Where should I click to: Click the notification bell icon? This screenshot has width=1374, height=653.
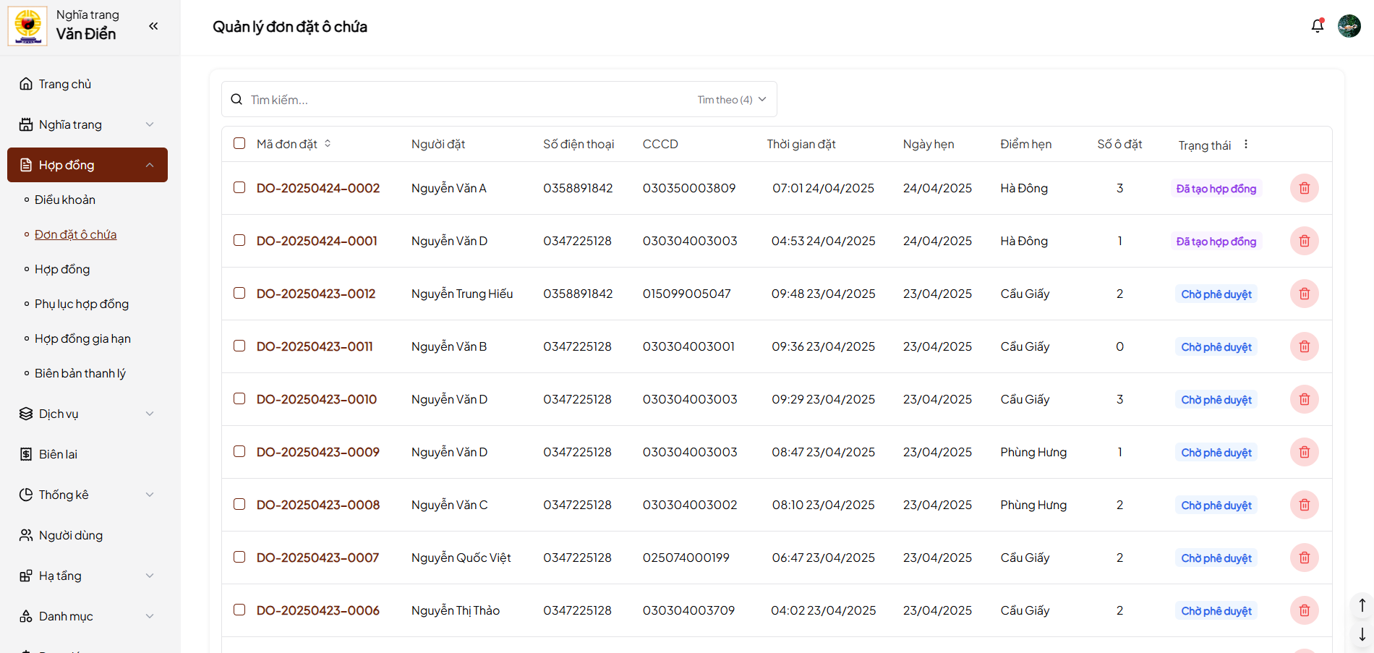[x=1317, y=26]
